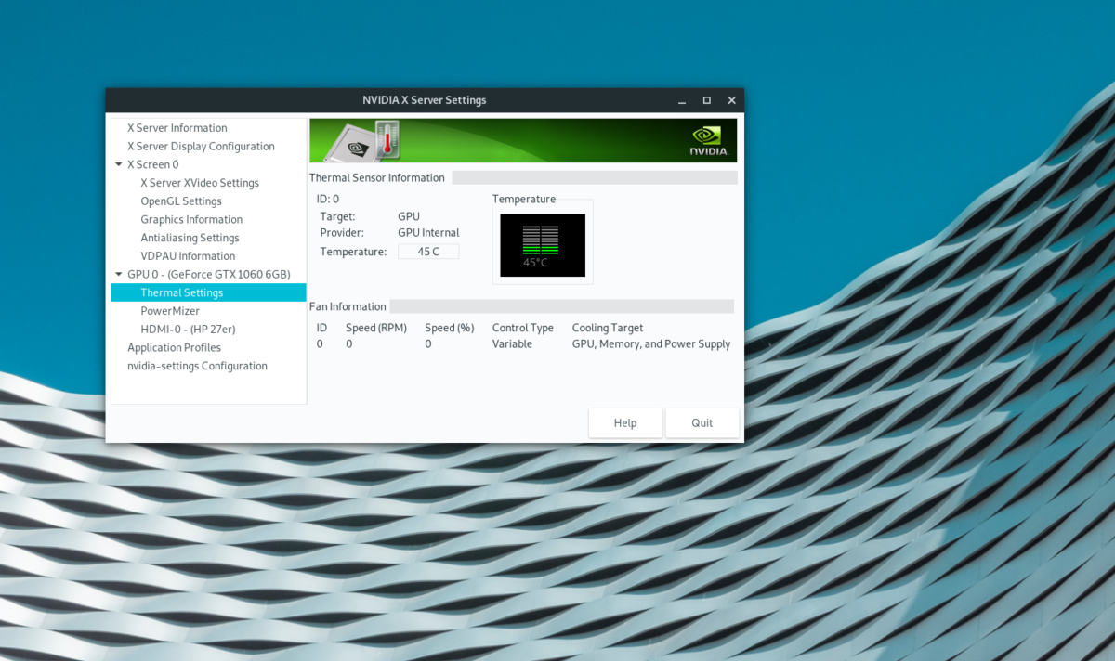Open Antialiasing Settings
Image resolution: width=1115 pixels, height=661 pixels.
(x=190, y=238)
